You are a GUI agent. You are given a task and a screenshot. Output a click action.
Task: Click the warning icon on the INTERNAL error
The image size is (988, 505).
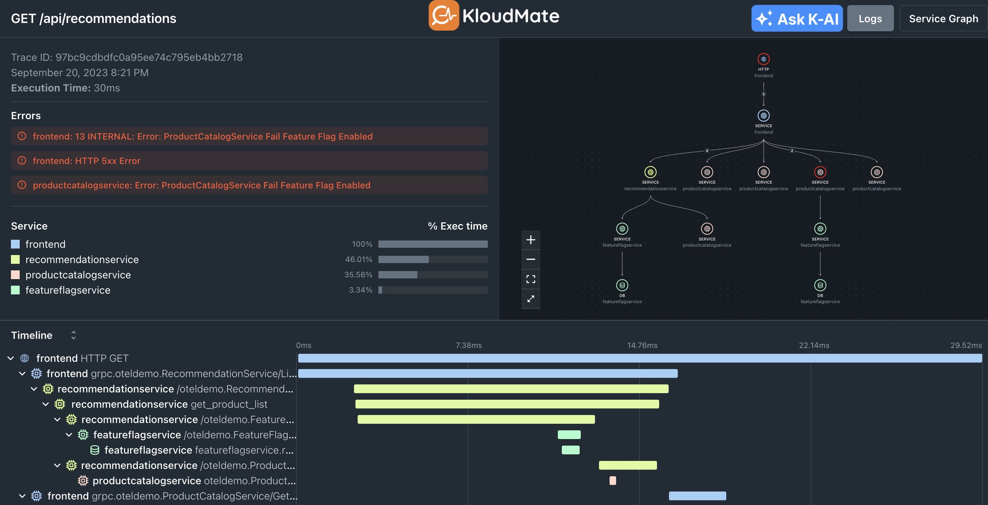tap(22, 136)
